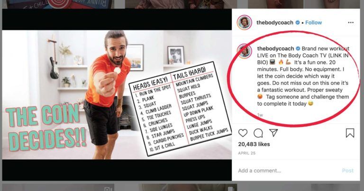
Task: Open background thumbnail below the post's bottom-left
Action: pyautogui.click(x=58, y=187)
